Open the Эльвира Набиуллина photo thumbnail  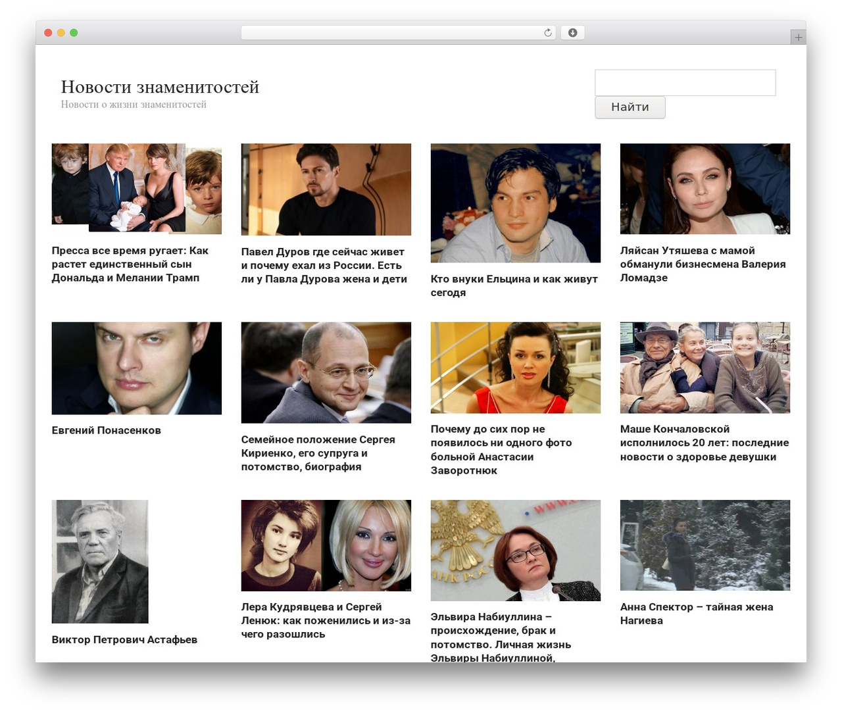(x=516, y=551)
